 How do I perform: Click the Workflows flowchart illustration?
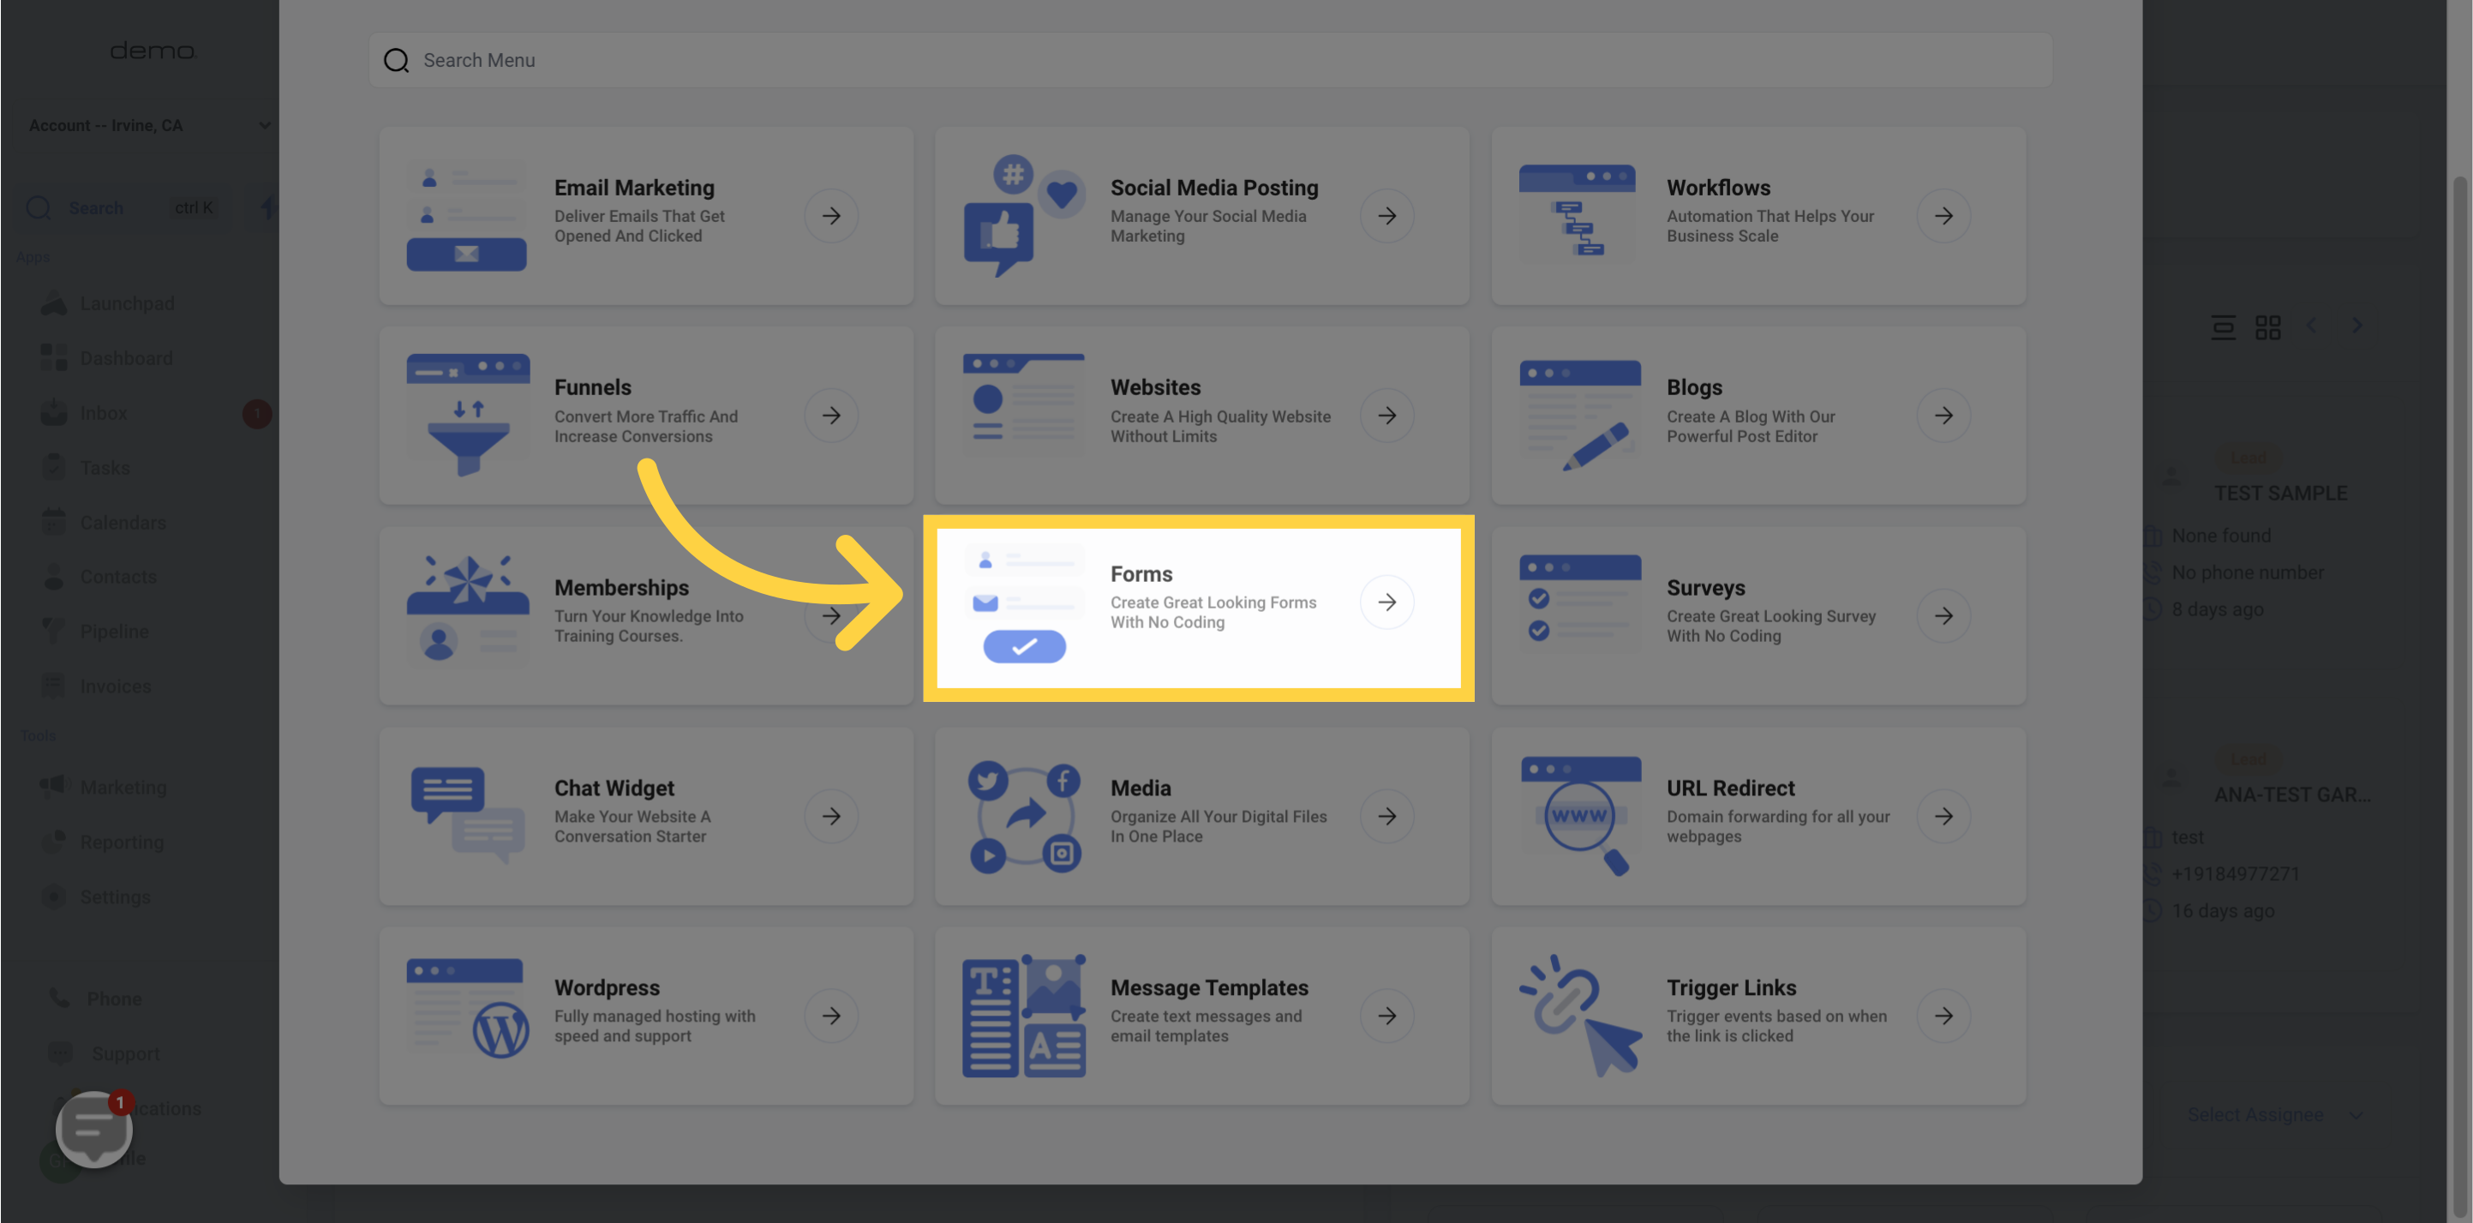pos(1578,213)
